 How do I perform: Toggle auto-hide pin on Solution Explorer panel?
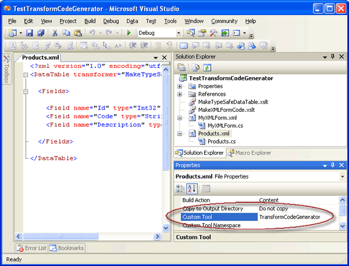point(333,56)
